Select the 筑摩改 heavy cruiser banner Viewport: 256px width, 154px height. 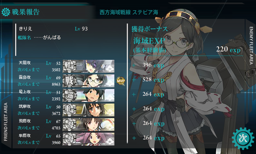click(x=88, y=110)
